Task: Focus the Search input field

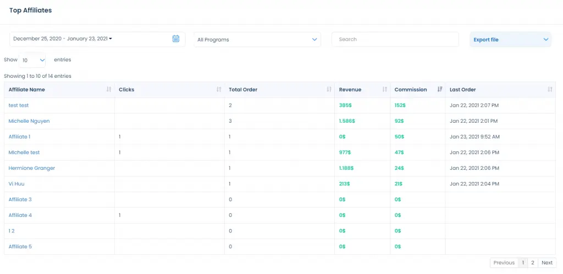Action: 395,39
